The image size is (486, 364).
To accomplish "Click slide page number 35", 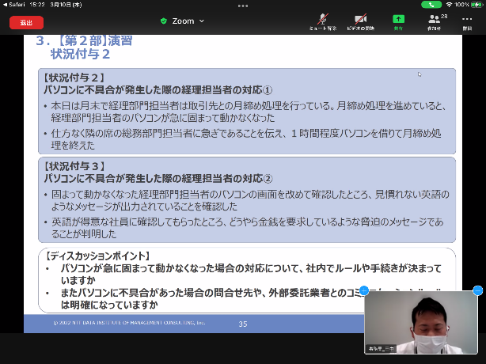I will tap(243, 324).
